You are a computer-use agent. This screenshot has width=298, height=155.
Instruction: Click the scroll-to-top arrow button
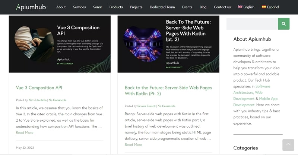pos(288,145)
